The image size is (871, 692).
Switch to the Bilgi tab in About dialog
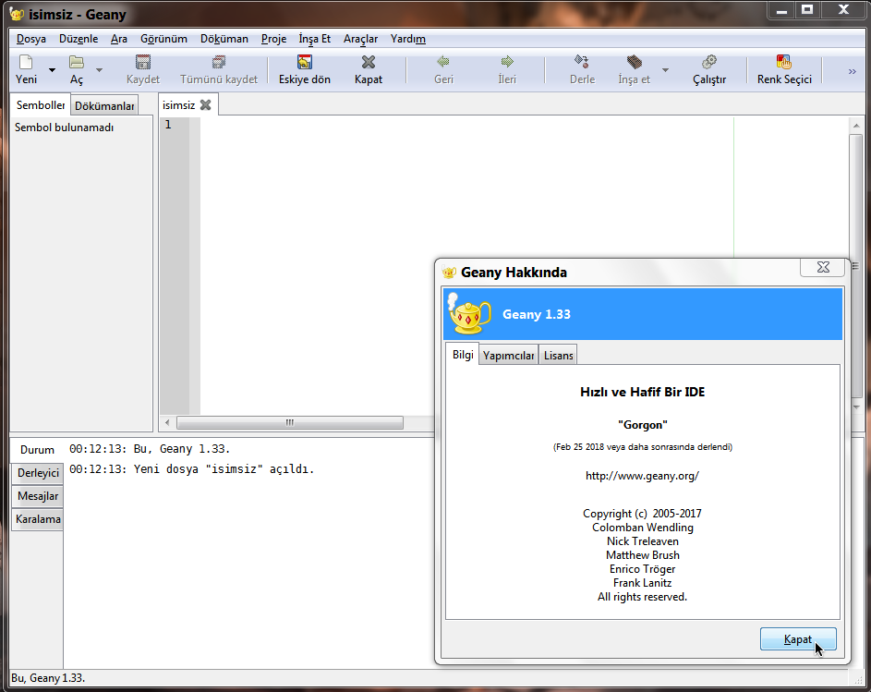point(463,355)
